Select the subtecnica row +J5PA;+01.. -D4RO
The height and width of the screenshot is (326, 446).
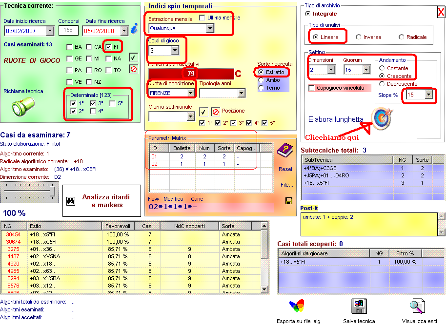pos(372,175)
